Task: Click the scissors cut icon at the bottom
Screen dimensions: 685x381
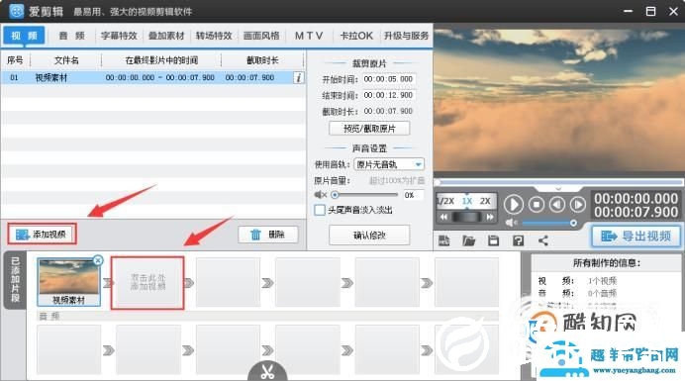Action: click(x=267, y=371)
